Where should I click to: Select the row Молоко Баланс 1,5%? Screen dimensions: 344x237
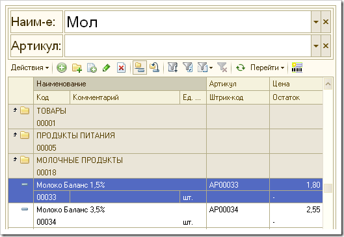click(165, 191)
